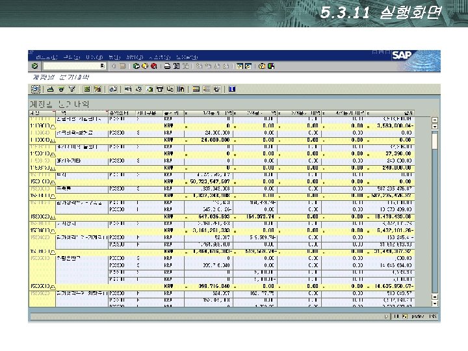Select the 토지 account name cell
The height and width of the screenshot is (351, 468).
pos(81,175)
